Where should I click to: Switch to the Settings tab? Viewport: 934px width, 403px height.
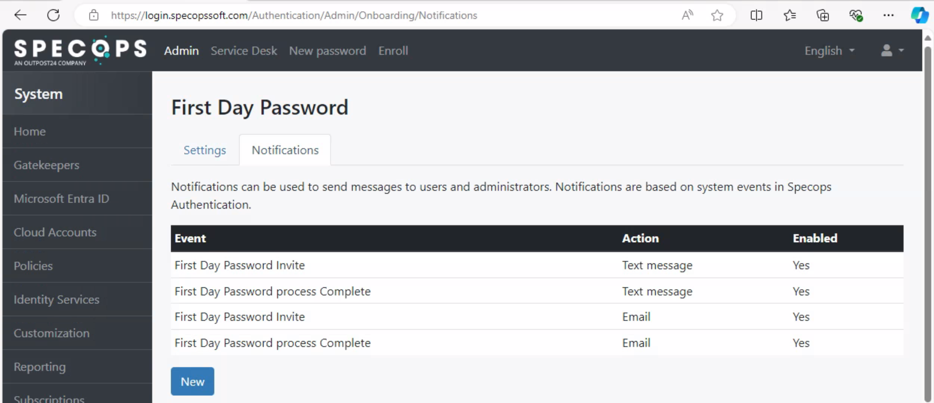point(205,150)
